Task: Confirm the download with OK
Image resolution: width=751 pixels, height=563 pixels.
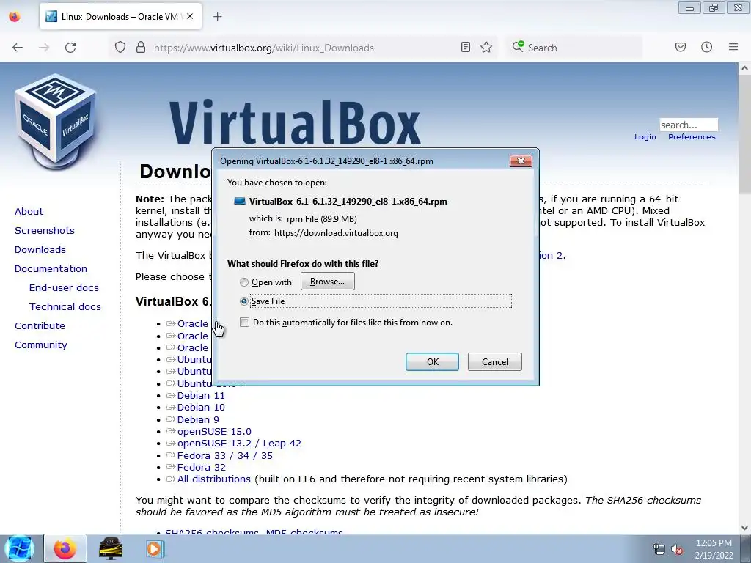Action: coord(432,362)
